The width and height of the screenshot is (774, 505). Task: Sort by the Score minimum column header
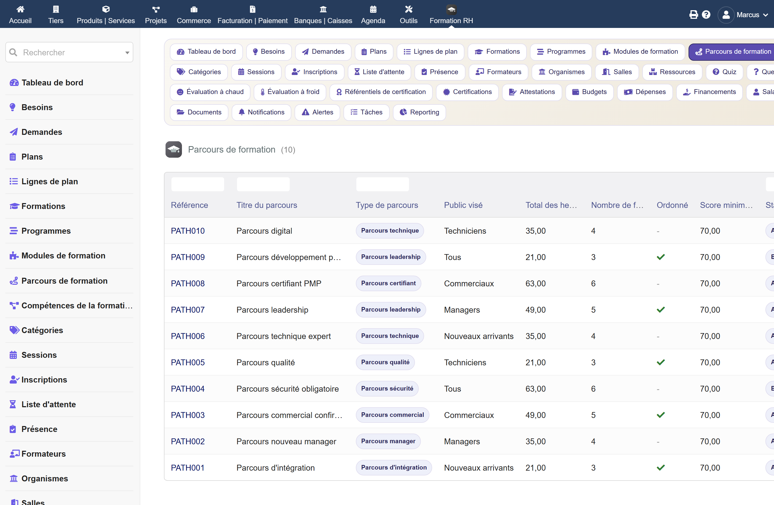pyautogui.click(x=726, y=205)
